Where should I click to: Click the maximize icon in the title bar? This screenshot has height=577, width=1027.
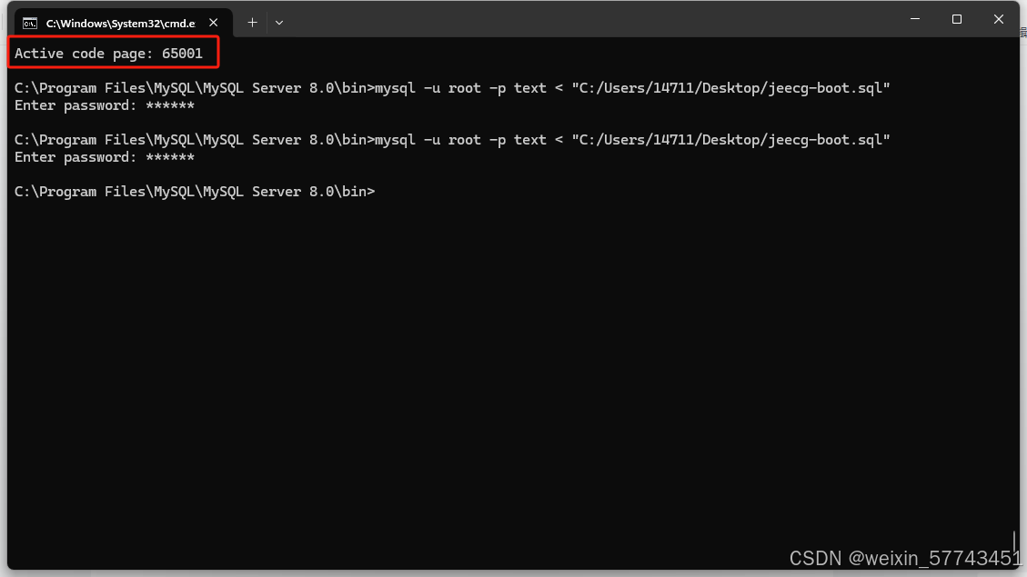pos(957,18)
